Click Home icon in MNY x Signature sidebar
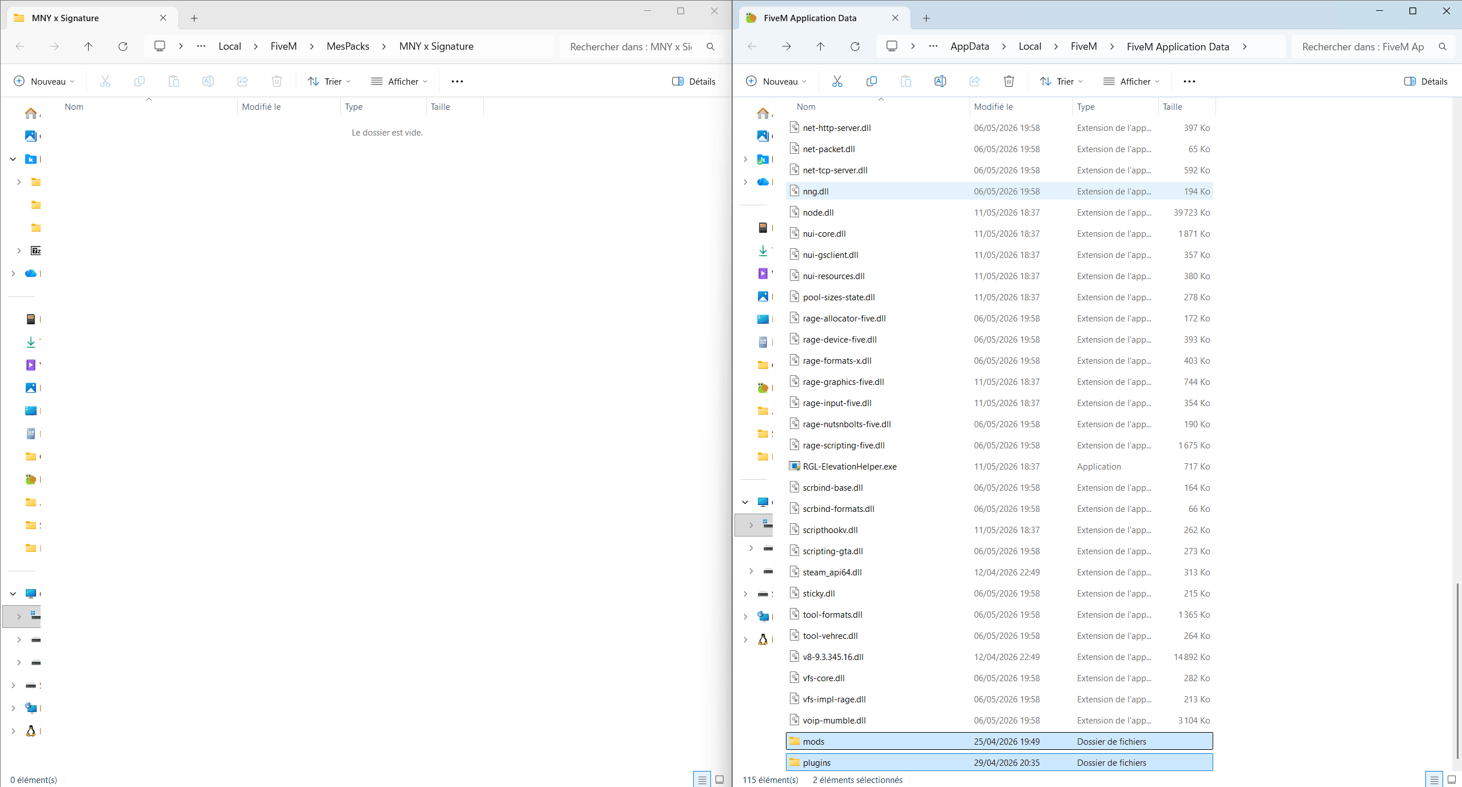 (x=31, y=113)
